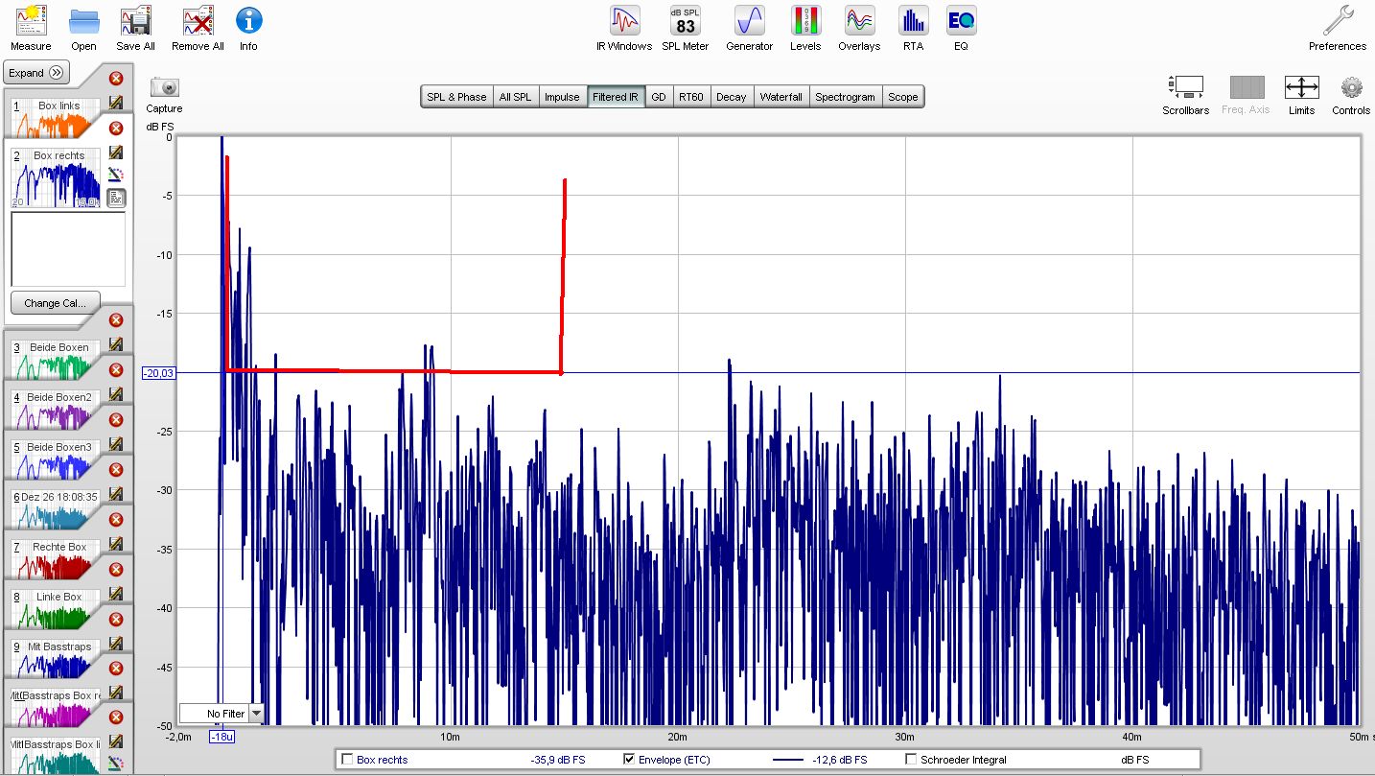Open Preferences wrench icon

[x=1338, y=20]
